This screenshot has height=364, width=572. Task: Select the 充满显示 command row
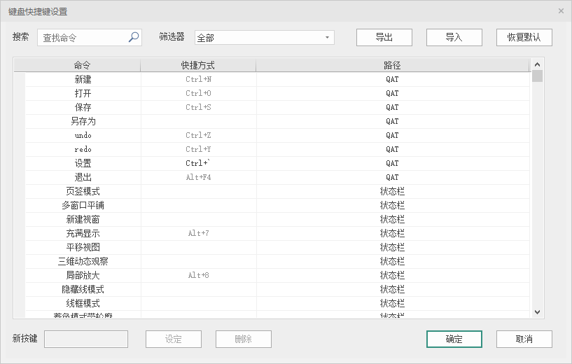coord(83,233)
